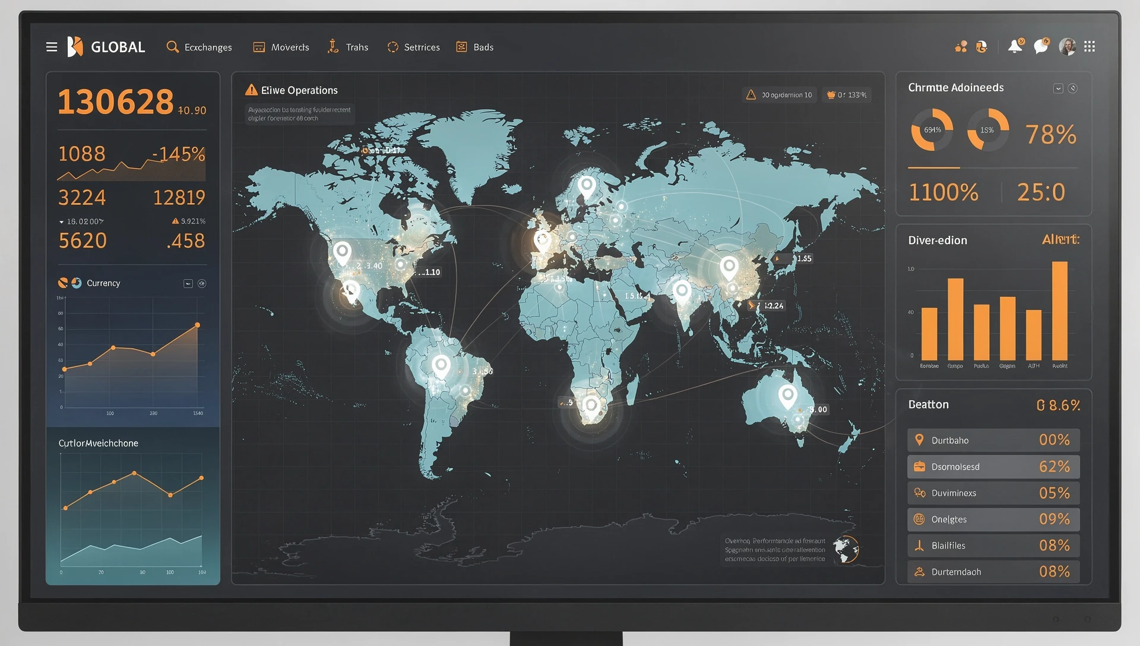Click the tallest orange bar in Diver-edion
Image resolution: width=1140 pixels, height=646 pixels.
tap(1060, 310)
